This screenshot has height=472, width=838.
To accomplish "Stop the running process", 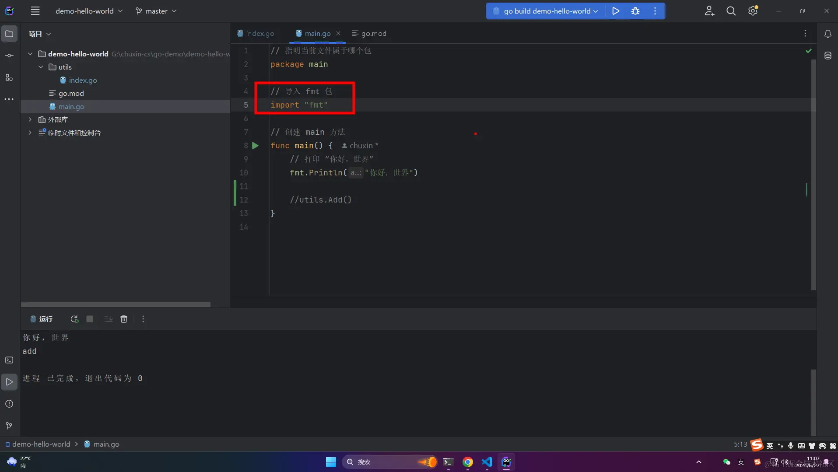I will 90,319.
